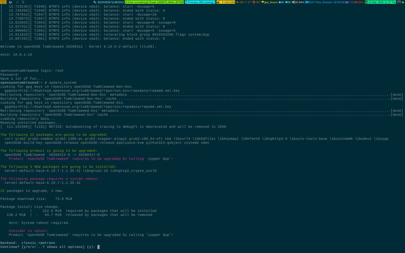Click the Process count status block
Image resolution: width=405 pixels, height=253 pixels.
(200, 2)
